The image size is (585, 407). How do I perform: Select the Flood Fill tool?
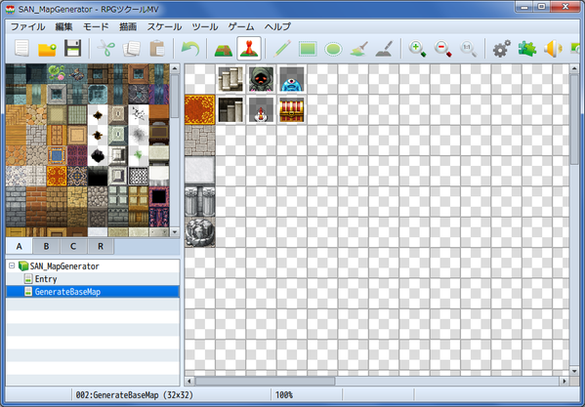click(358, 49)
